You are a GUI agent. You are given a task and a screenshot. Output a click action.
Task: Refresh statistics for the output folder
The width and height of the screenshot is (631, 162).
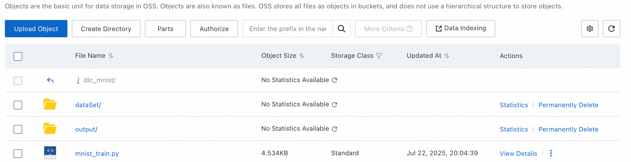point(335,129)
